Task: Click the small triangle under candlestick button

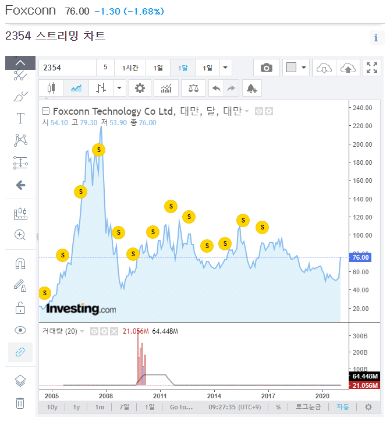Action: [46, 98]
